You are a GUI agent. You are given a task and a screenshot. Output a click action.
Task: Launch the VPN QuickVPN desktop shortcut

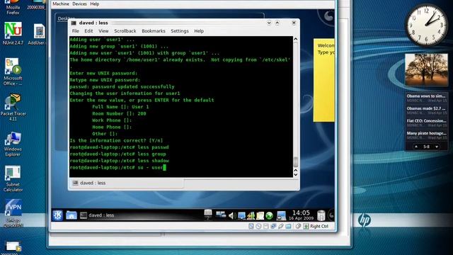point(13,213)
